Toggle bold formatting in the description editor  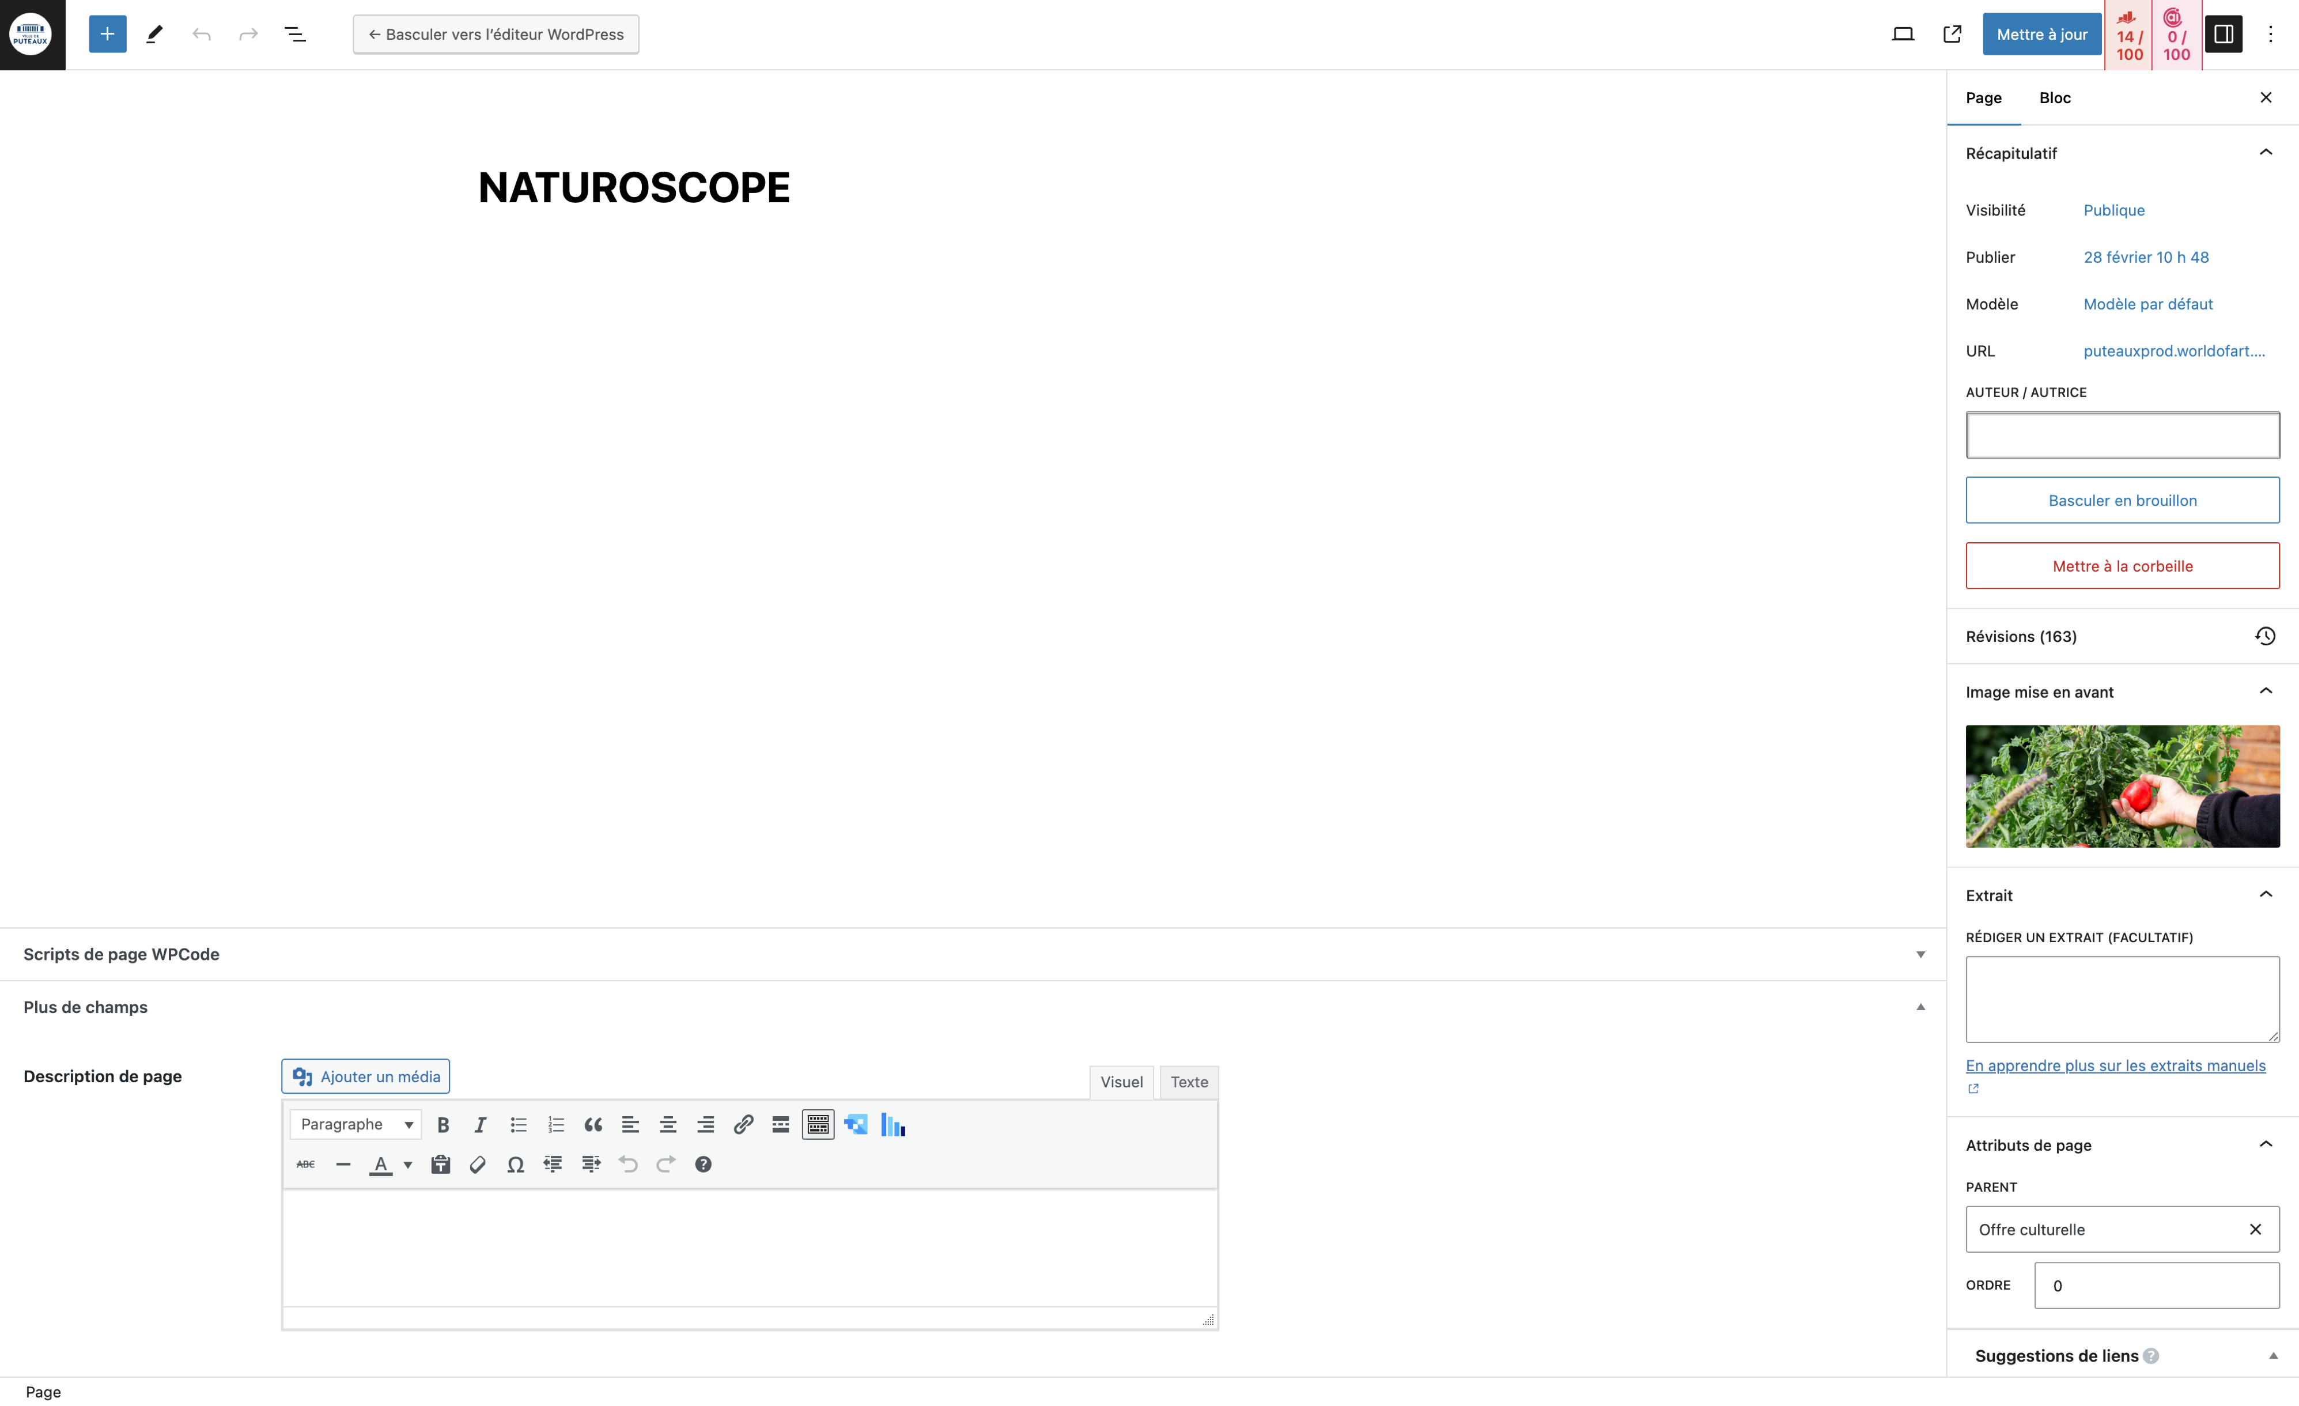443,1125
